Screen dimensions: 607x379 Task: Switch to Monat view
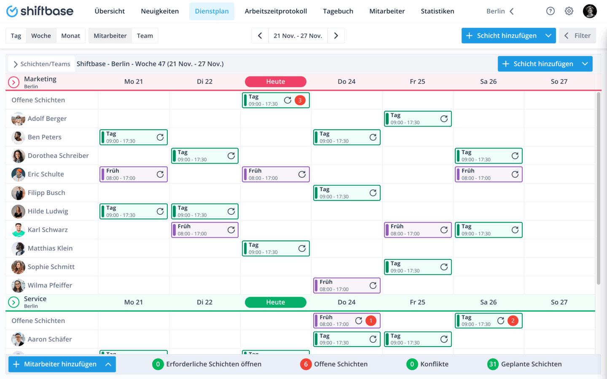[70, 36]
